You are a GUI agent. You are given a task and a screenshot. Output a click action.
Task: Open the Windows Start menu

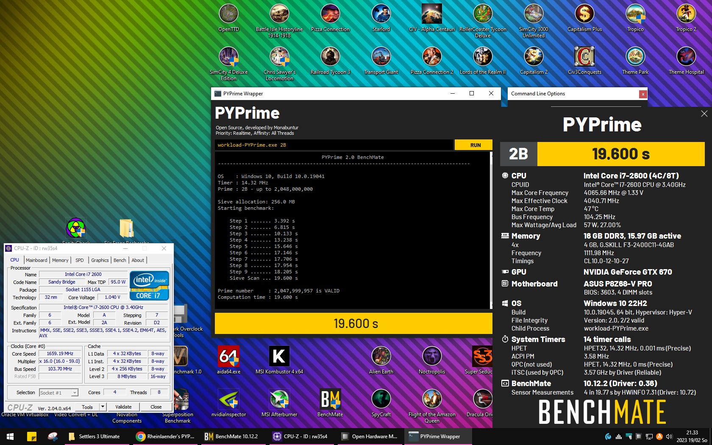(10, 436)
